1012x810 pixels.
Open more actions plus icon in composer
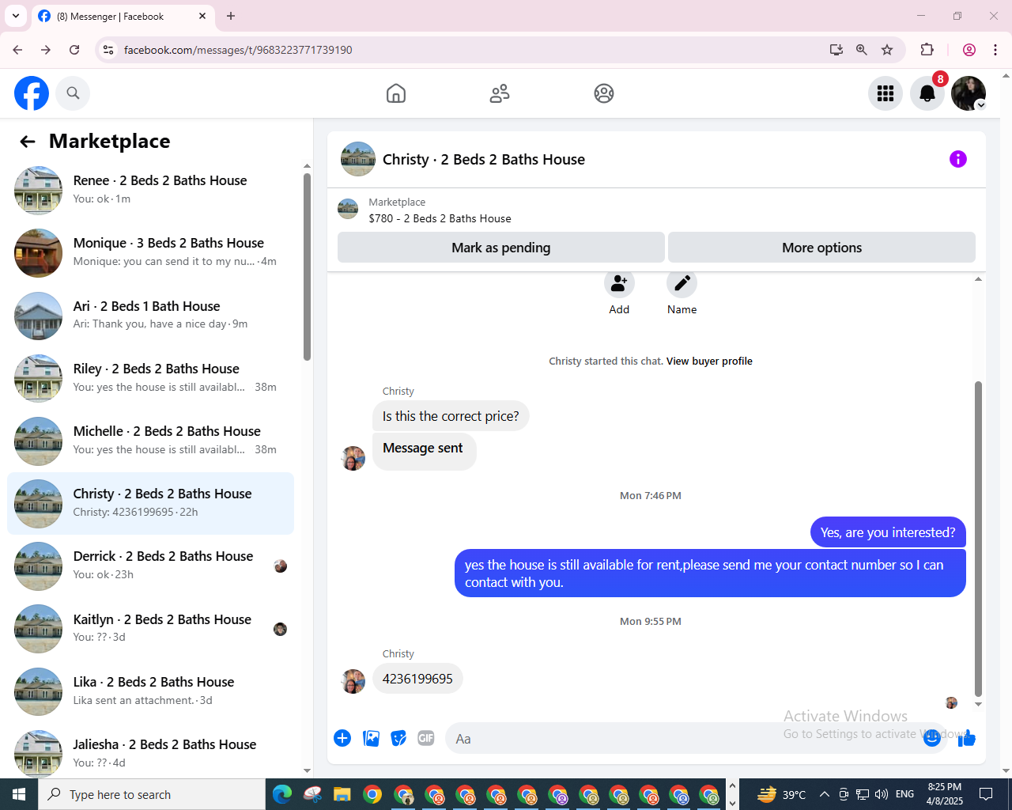click(342, 738)
